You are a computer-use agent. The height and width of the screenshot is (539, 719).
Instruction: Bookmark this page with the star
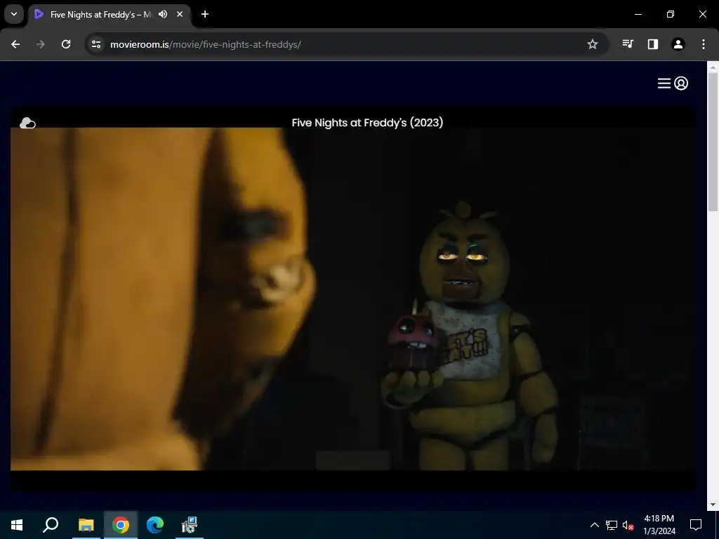(593, 44)
